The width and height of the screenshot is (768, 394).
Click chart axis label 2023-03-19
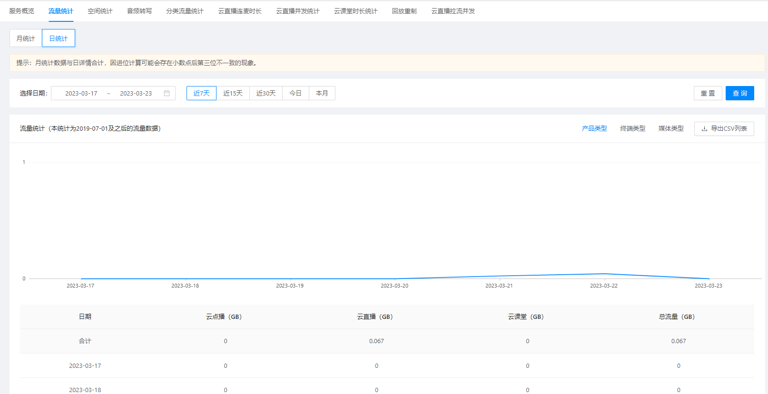tap(290, 286)
